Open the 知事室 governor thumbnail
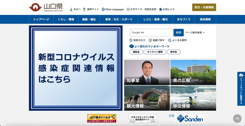The image size is (245, 126). [x=147, y=72]
